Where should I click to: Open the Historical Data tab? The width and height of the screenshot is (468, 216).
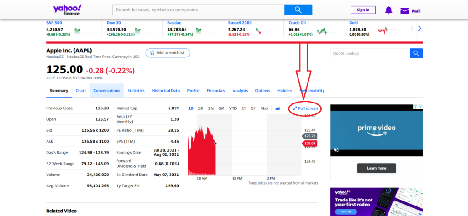coord(165,90)
